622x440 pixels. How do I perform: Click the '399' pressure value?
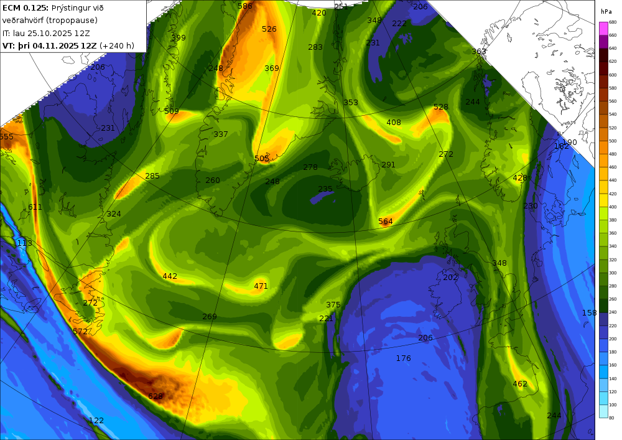(x=179, y=38)
